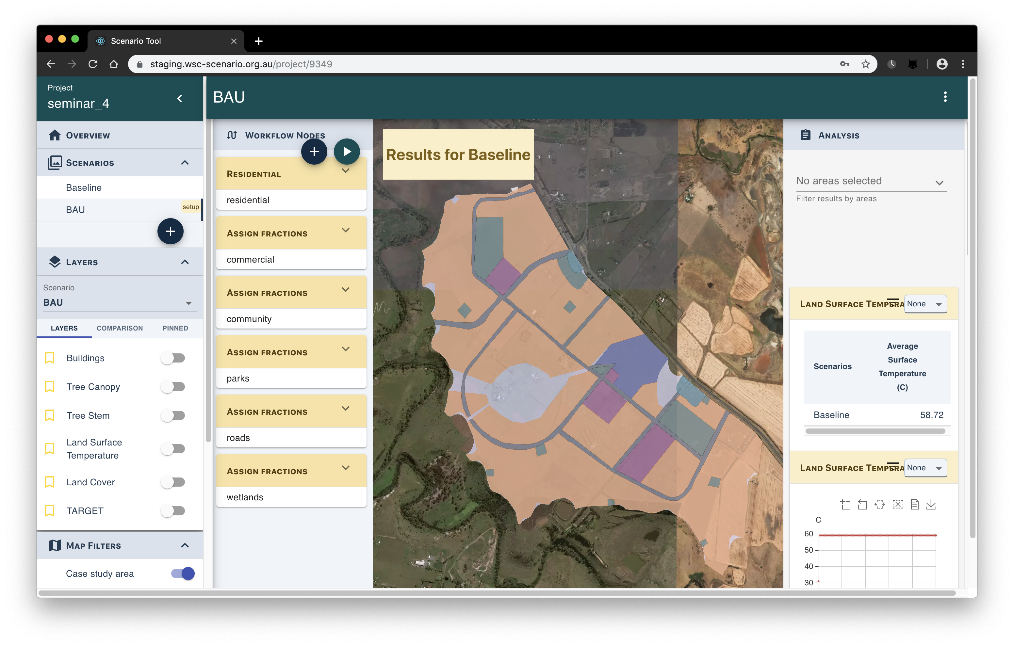Collapse the Map Filters section
1014x646 pixels.
(185, 545)
